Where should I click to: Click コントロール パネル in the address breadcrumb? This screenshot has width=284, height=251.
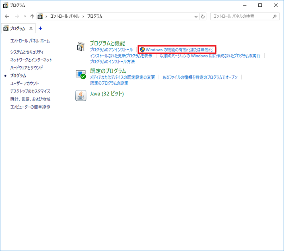point(65,16)
